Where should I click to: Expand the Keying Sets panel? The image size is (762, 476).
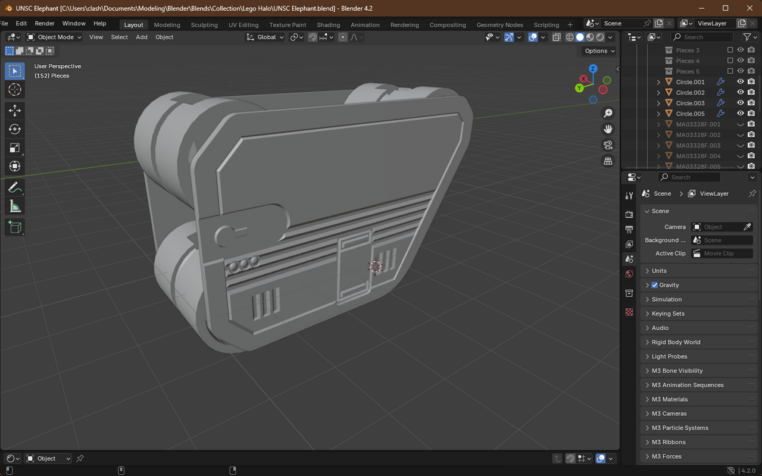tap(698, 314)
